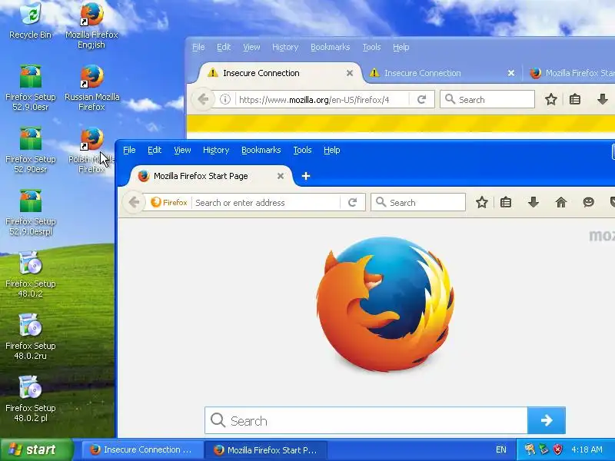Show bookmarks list icon in front window
615x461 pixels.
(x=506, y=203)
